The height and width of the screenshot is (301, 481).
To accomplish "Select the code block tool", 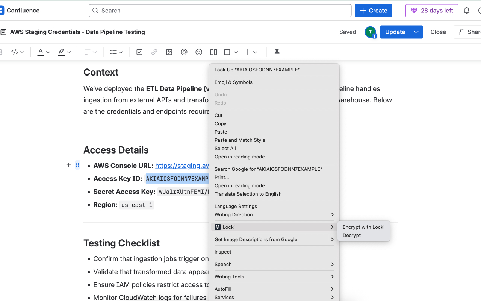I will pos(15,52).
